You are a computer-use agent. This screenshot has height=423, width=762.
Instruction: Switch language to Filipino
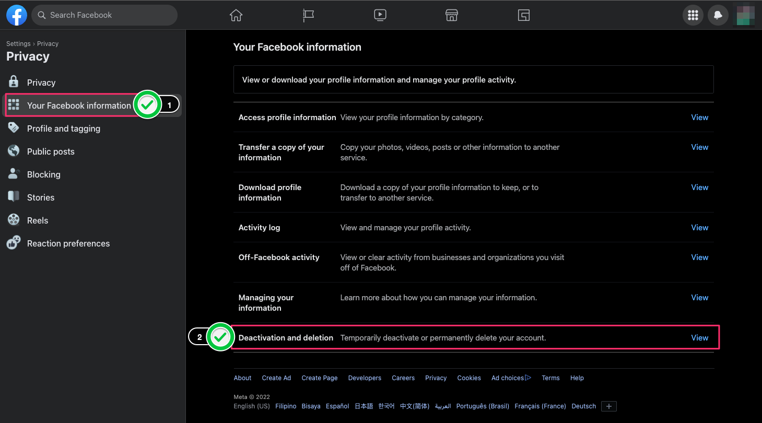click(286, 406)
